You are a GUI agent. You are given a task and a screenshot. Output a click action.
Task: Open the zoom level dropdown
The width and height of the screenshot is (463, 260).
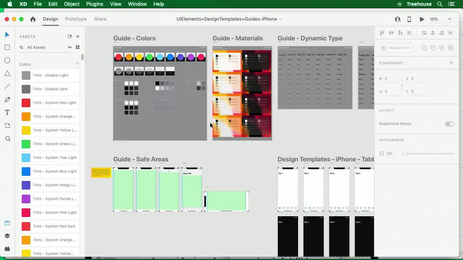point(450,19)
